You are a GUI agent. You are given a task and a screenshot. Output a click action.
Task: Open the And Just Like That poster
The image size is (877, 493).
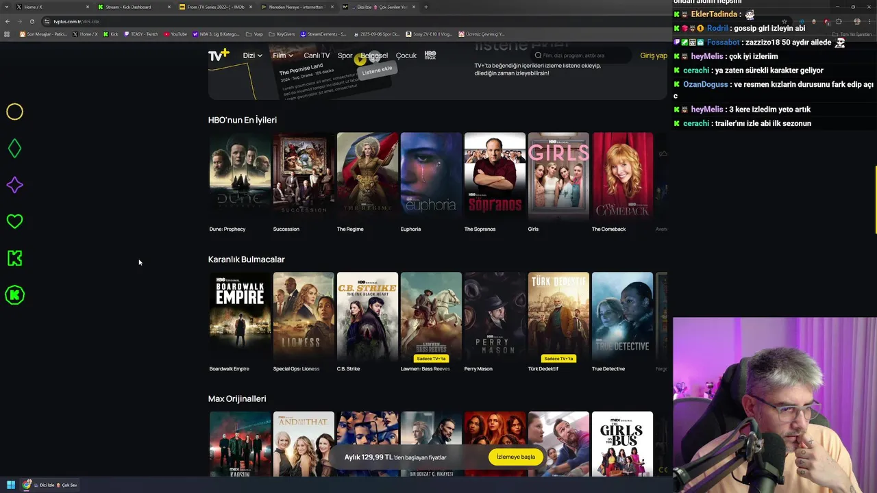(x=304, y=444)
